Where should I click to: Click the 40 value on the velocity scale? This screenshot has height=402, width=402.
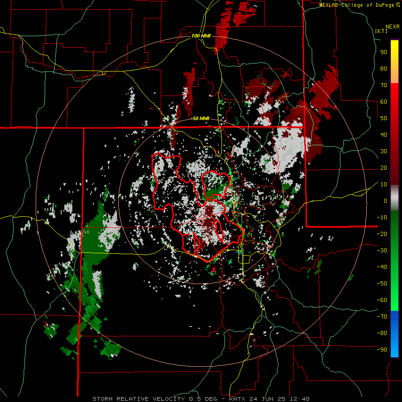(x=384, y=134)
